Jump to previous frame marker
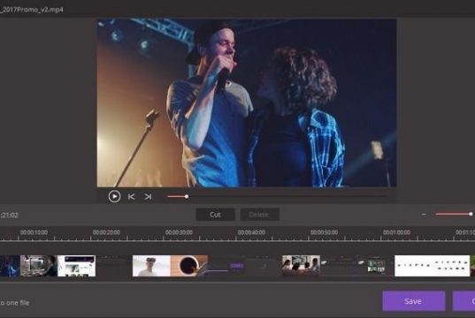Image resolution: width=475 pixels, height=318 pixels. pos(131,197)
